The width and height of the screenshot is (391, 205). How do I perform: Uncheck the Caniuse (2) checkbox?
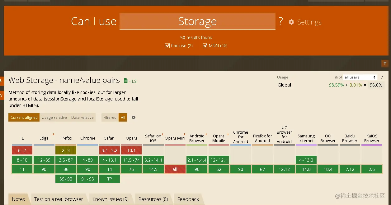[167, 46]
